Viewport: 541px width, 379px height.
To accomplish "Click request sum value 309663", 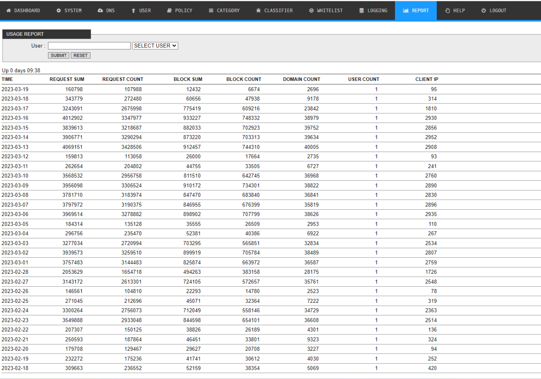I will pyautogui.click(x=74, y=368).
